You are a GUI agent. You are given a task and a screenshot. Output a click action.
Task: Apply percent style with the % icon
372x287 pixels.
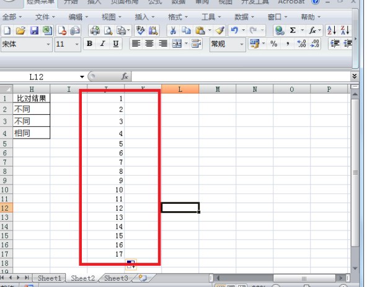point(274,43)
